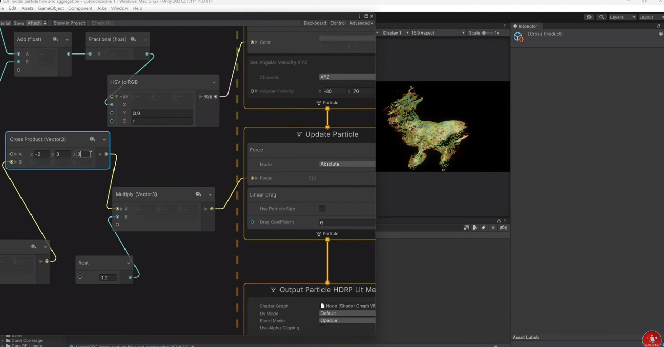Click the Save button in the VFX toolbar
This screenshot has height=347, width=664.
(19, 23)
